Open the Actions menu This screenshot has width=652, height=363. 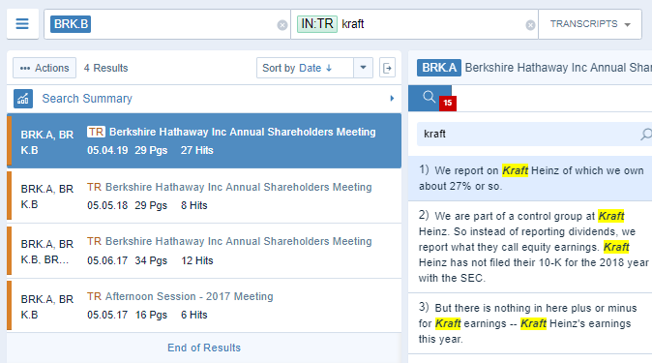coord(44,68)
